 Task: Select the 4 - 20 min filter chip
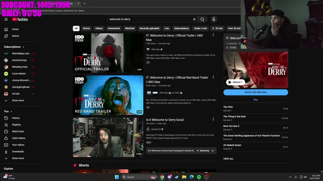tap(218, 28)
